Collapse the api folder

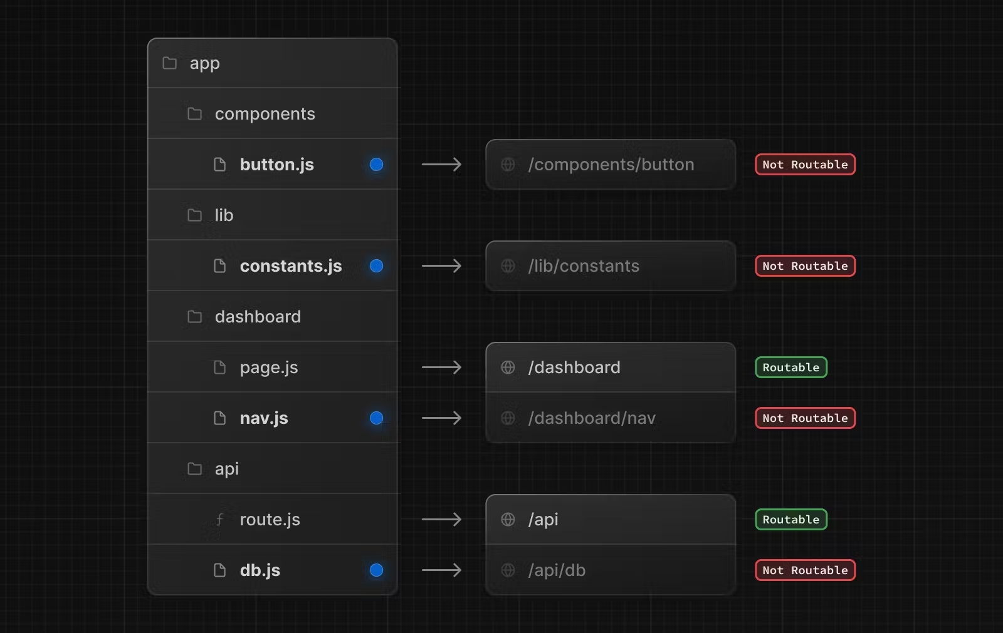point(227,468)
